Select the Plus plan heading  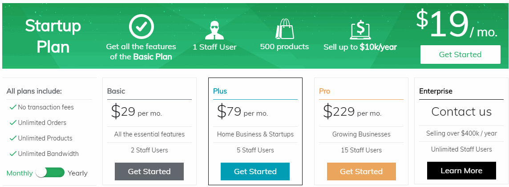(220, 91)
